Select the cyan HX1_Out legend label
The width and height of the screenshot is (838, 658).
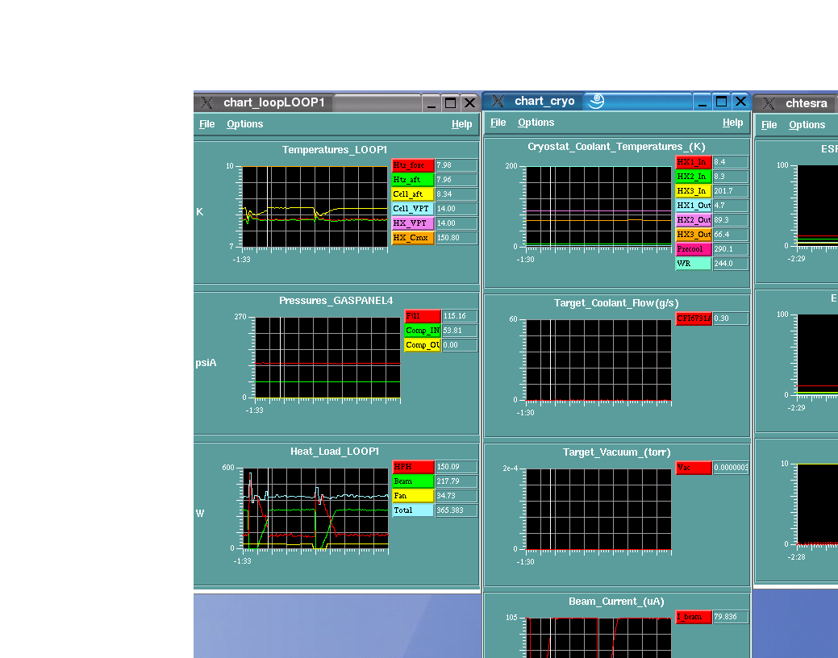point(693,206)
